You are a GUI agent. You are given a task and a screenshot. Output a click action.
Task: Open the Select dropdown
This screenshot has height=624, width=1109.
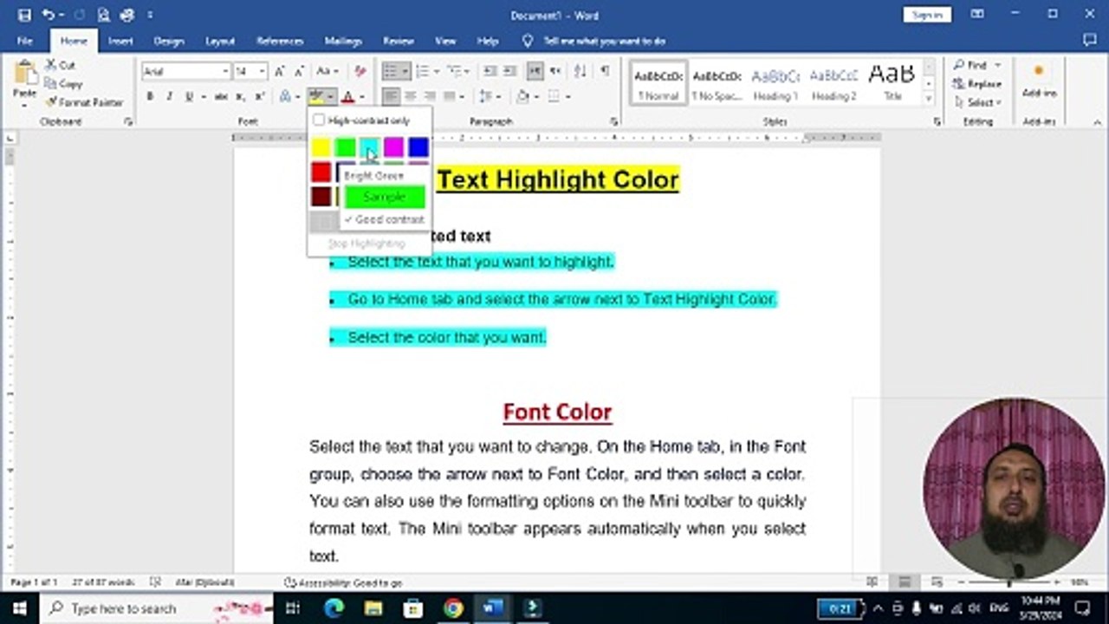coord(976,102)
